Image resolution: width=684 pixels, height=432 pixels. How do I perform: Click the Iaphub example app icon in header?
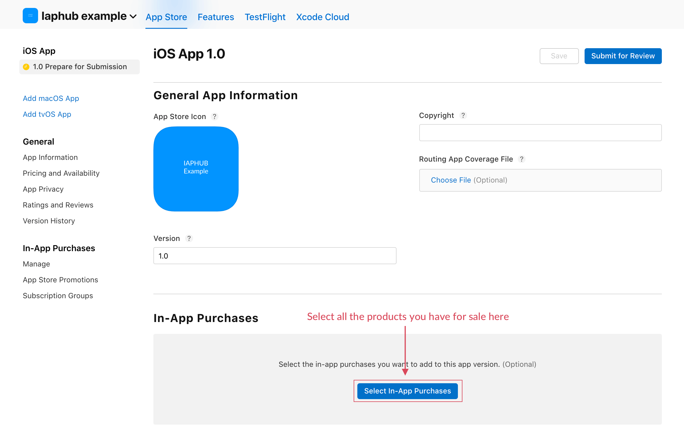click(x=30, y=16)
